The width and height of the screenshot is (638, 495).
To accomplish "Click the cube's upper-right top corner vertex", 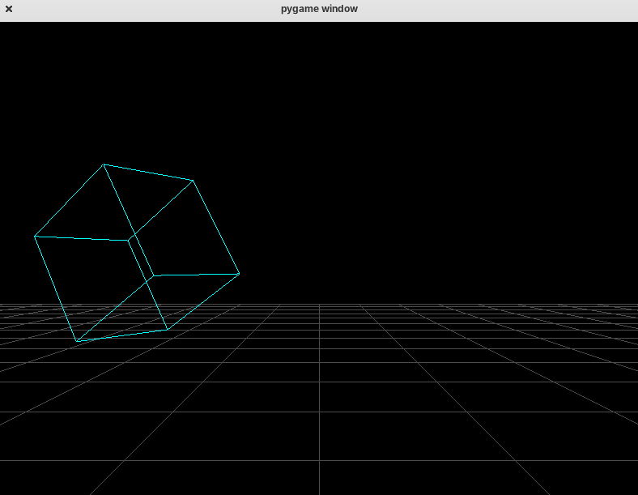I will pyautogui.click(x=193, y=181).
